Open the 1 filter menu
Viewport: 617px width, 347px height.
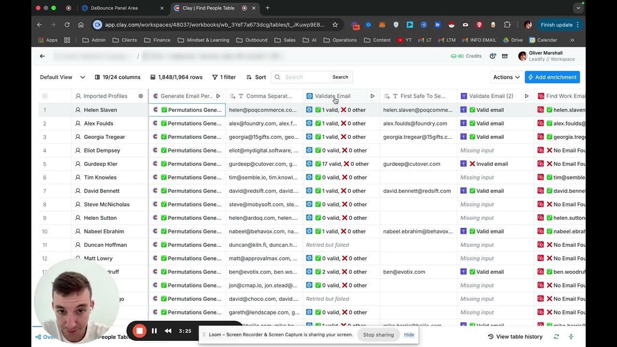pos(224,77)
